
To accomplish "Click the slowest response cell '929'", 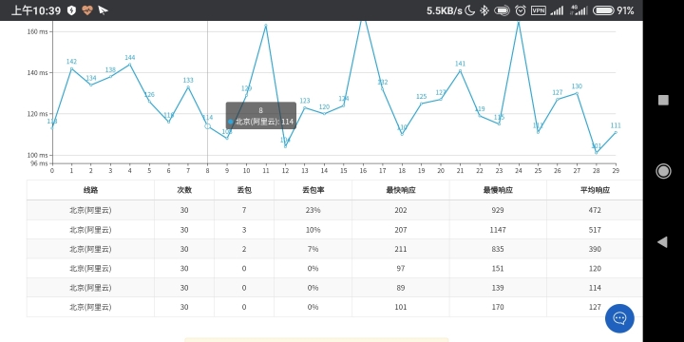I will coord(498,210).
